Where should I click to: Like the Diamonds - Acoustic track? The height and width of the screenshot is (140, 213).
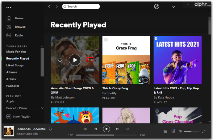click(50, 129)
